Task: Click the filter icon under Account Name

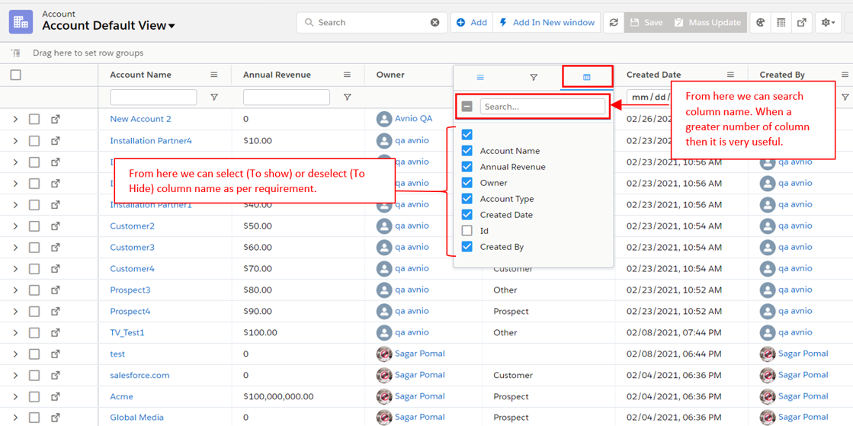Action: [x=214, y=98]
